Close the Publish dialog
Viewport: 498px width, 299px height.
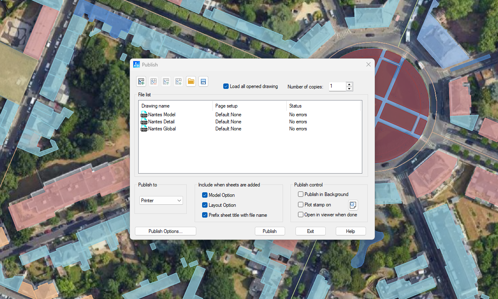369,64
